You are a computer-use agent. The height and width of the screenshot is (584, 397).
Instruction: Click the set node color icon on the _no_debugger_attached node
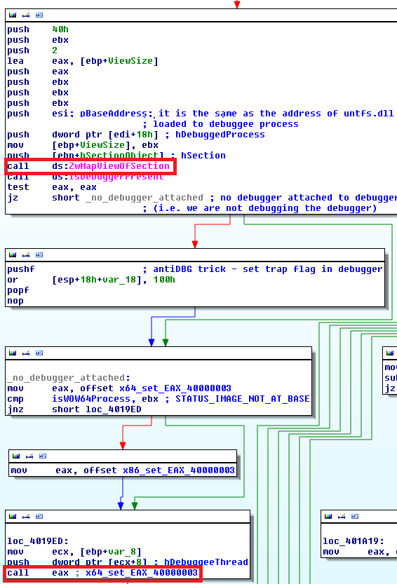click(x=13, y=353)
